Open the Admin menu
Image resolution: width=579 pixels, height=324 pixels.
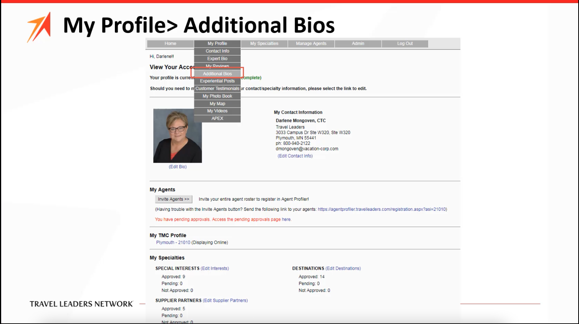[x=358, y=44]
